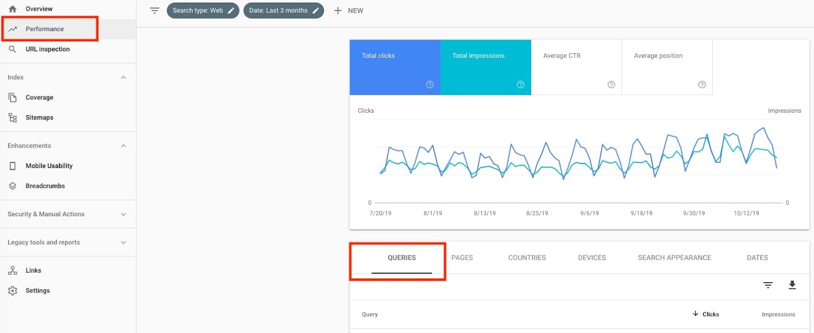Open Settings in the sidebar

click(x=38, y=291)
